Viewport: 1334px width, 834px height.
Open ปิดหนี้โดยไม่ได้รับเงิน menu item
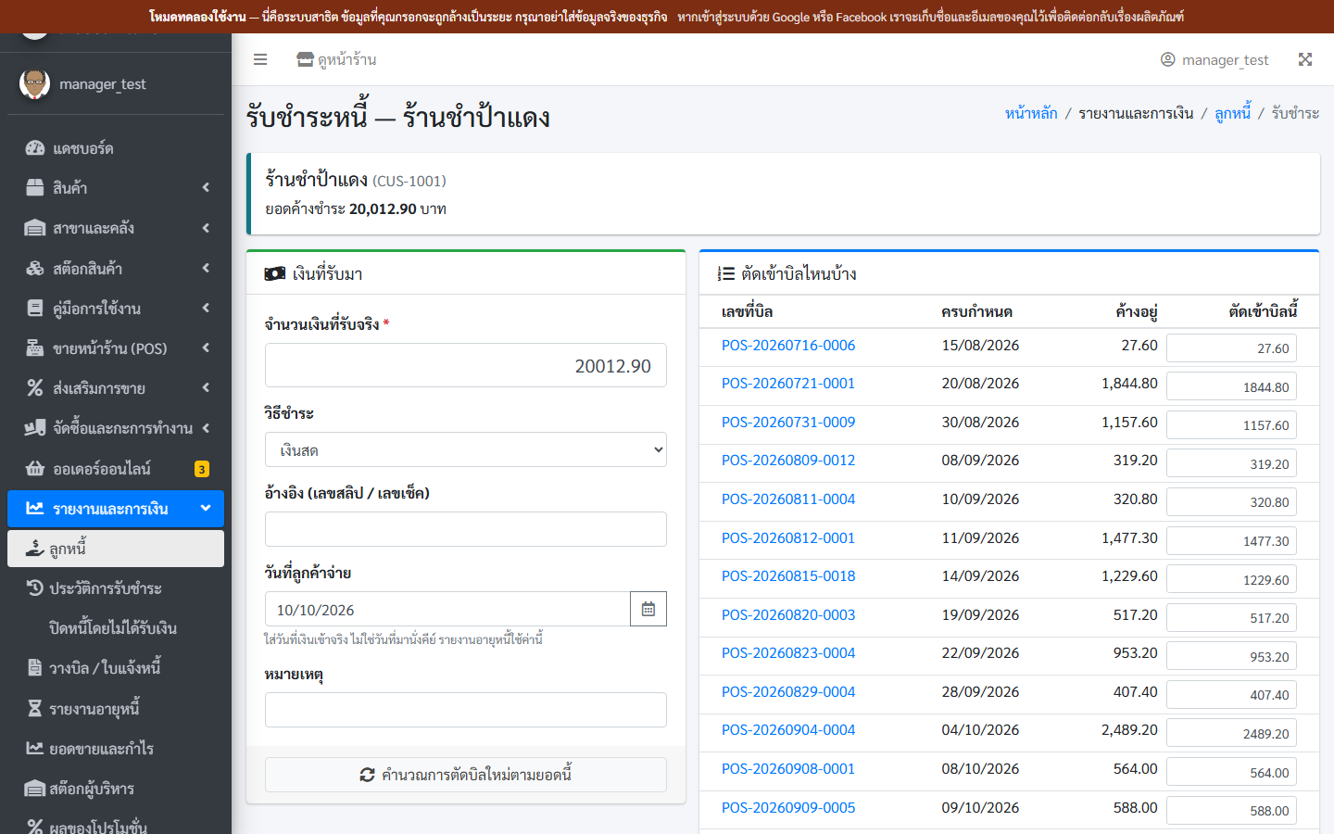pos(116,628)
